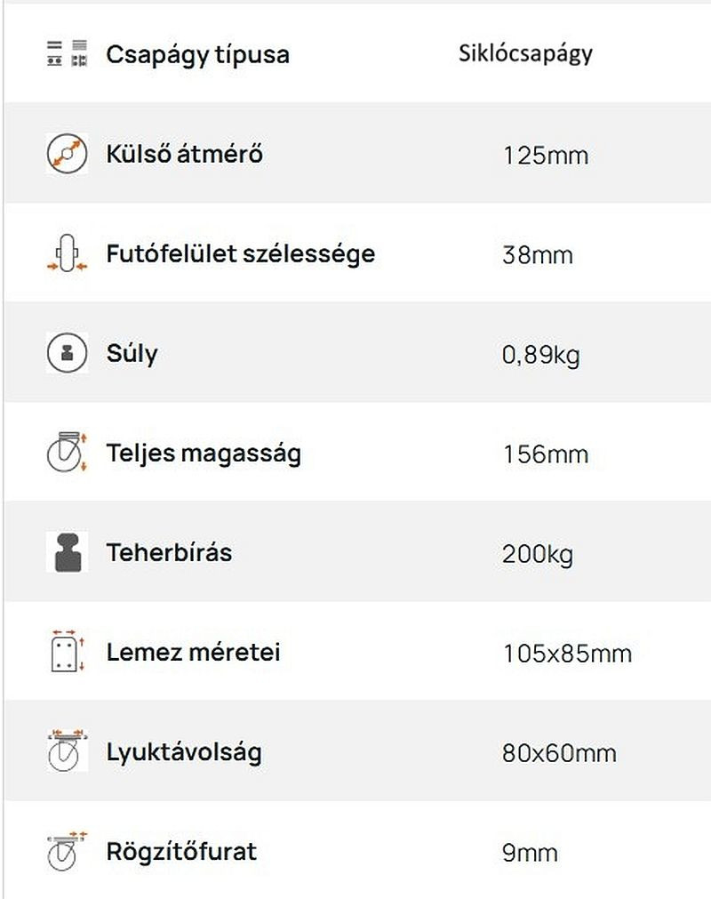711x899 pixels.
Task: Click the Rögzítőfurat label
Action: (x=181, y=852)
